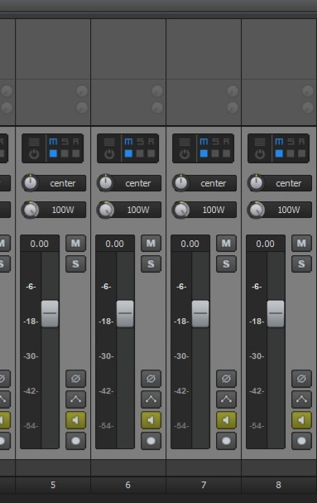
Task: Mute track 5 with the M button
Action: (75, 243)
